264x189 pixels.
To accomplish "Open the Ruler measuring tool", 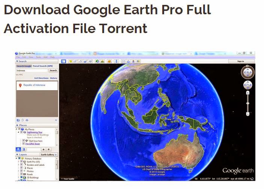I will (116, 61).
